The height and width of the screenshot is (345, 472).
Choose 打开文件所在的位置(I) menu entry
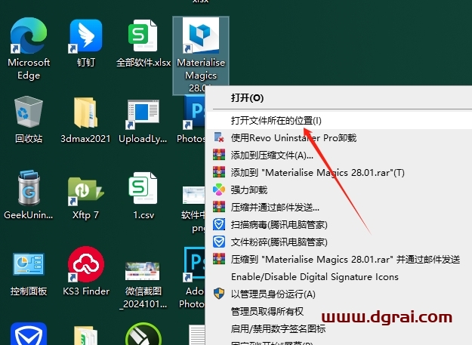tap(338, 121)
